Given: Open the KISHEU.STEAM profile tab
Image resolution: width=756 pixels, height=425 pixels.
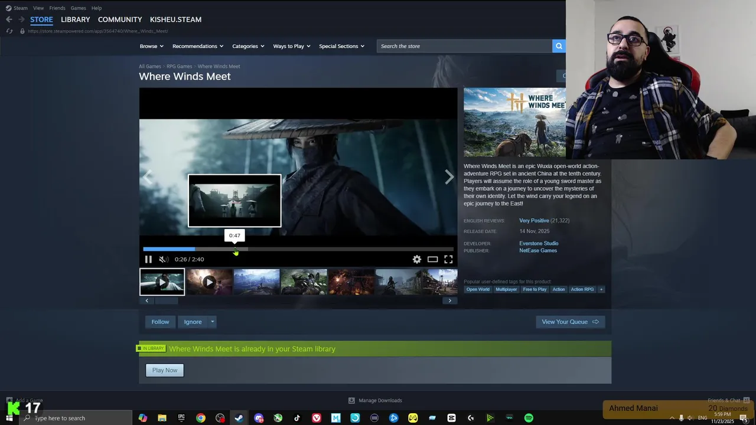Looking at the screenshot, I should tap(175, 19).
